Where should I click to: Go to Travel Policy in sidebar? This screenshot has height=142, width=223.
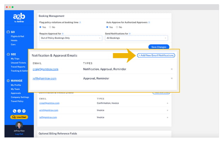click(x=18, y=101)
